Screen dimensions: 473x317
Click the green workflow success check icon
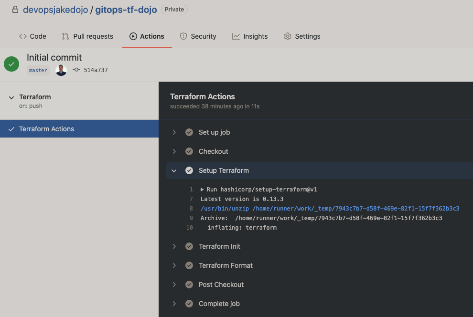(11, 64)
